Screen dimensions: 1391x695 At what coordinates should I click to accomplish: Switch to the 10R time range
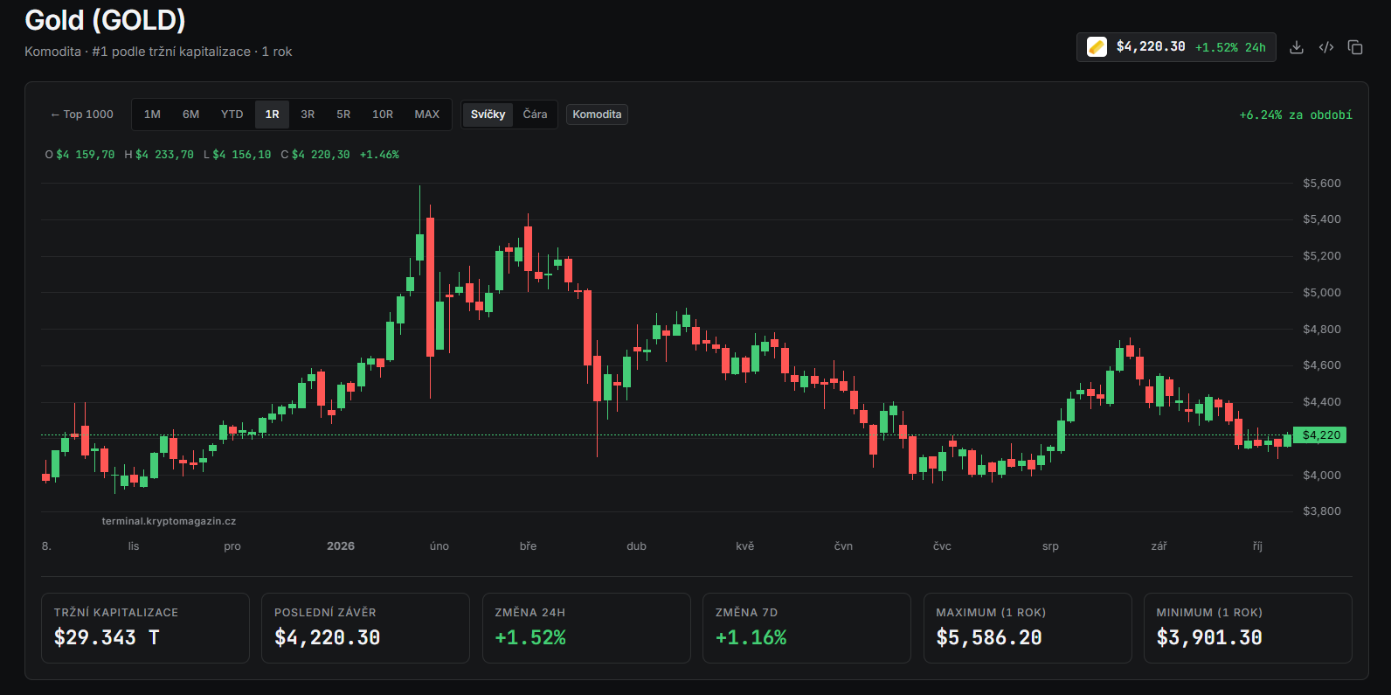pyautogui.click(x=383, y=115)
